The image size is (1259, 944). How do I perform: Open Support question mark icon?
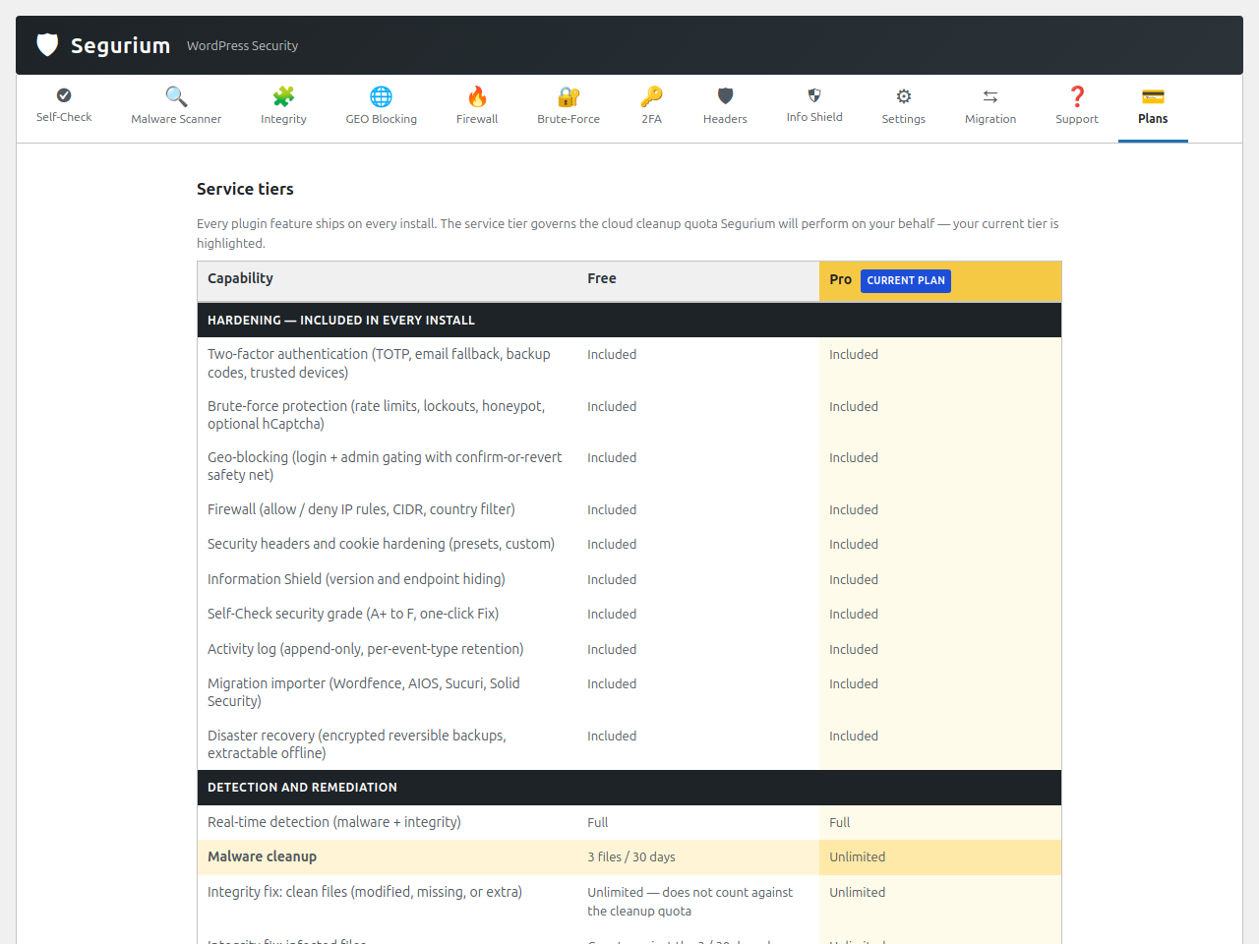coord(1077,96)
